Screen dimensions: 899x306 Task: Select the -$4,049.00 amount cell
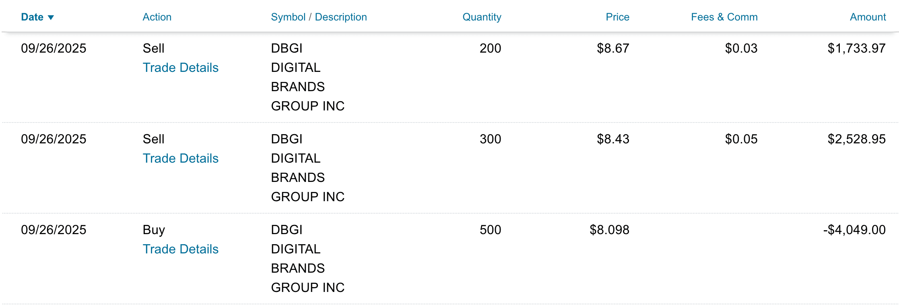click(854, 230)
